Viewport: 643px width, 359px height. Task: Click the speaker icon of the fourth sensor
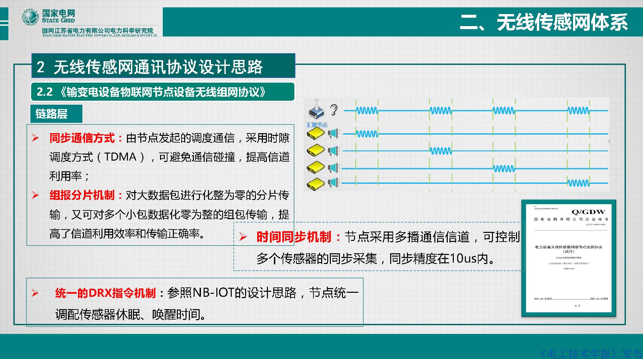pyautogui.click(x=333, y=183)
